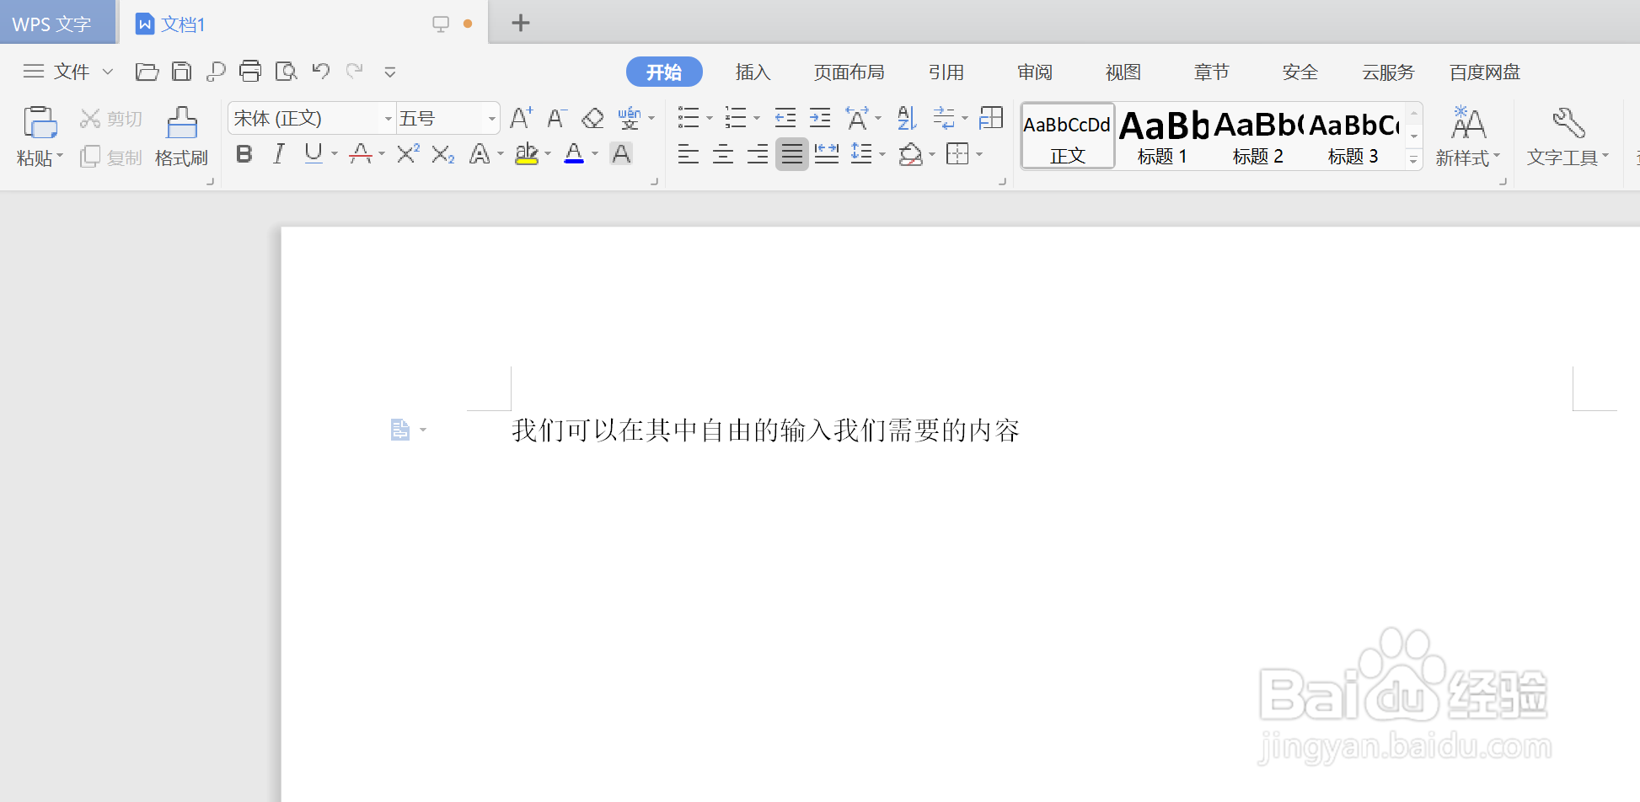Expand the bullet list options arrow
The height and width of the screenshot is (802, 1640).
tap(710, 119)
